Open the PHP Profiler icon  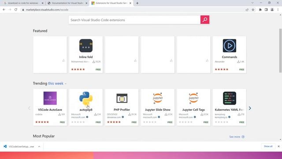click(122, 98)
